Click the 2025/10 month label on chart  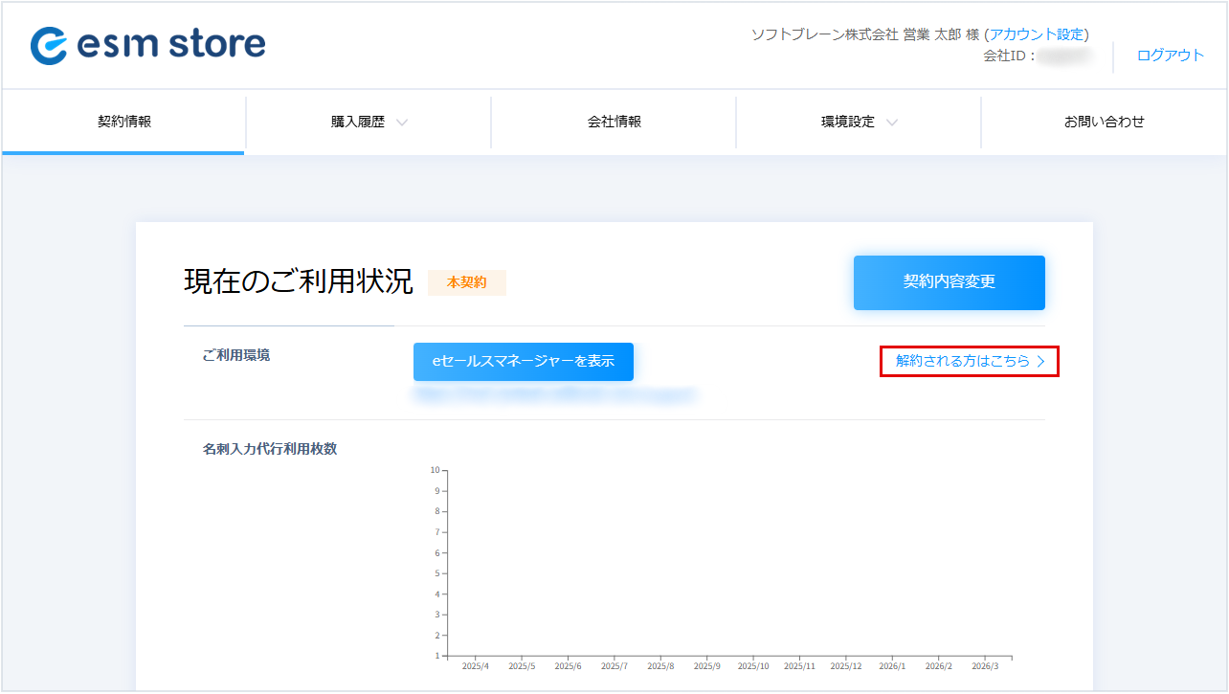[x=753, y=666]
